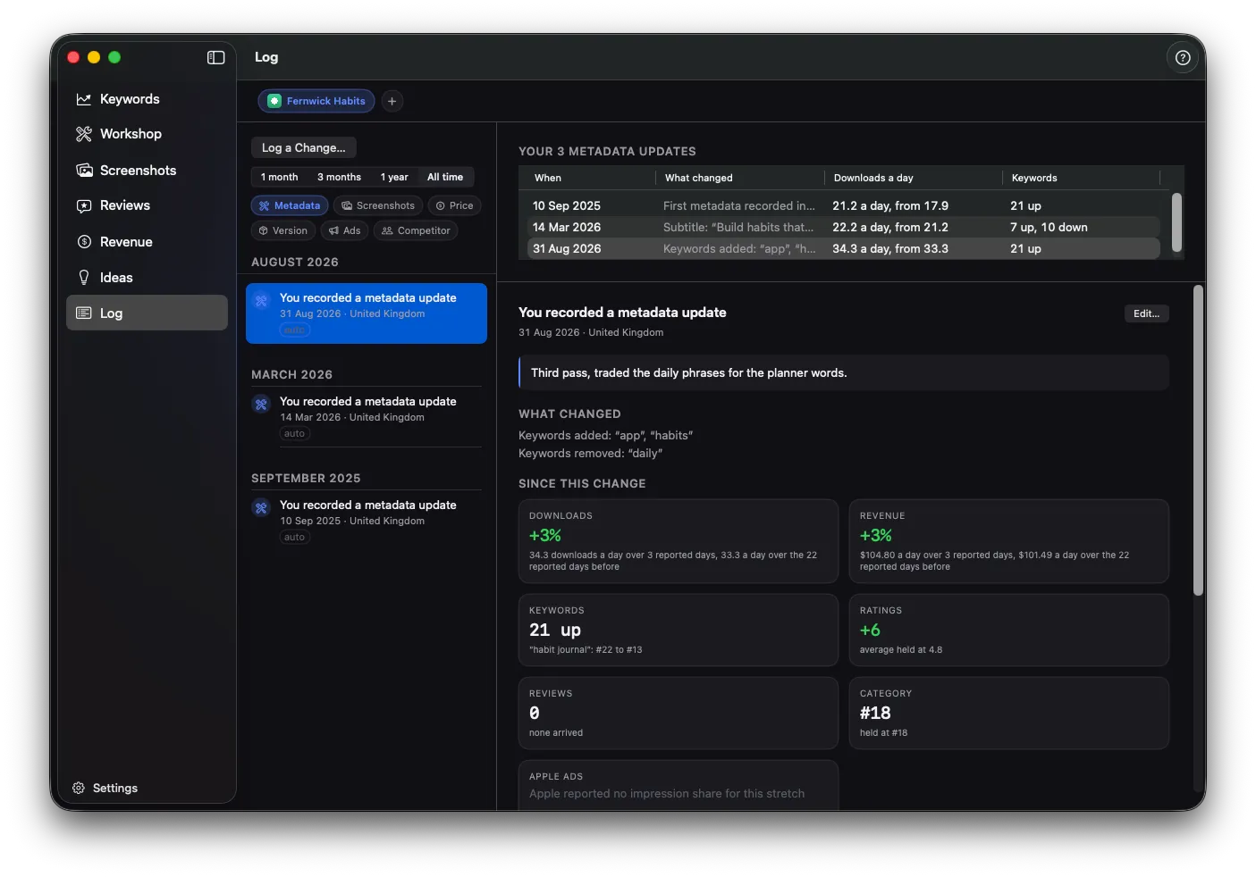Screen dimensions: 1256x877
Task: Toggle the Ads filter chip
Action: 345,230
